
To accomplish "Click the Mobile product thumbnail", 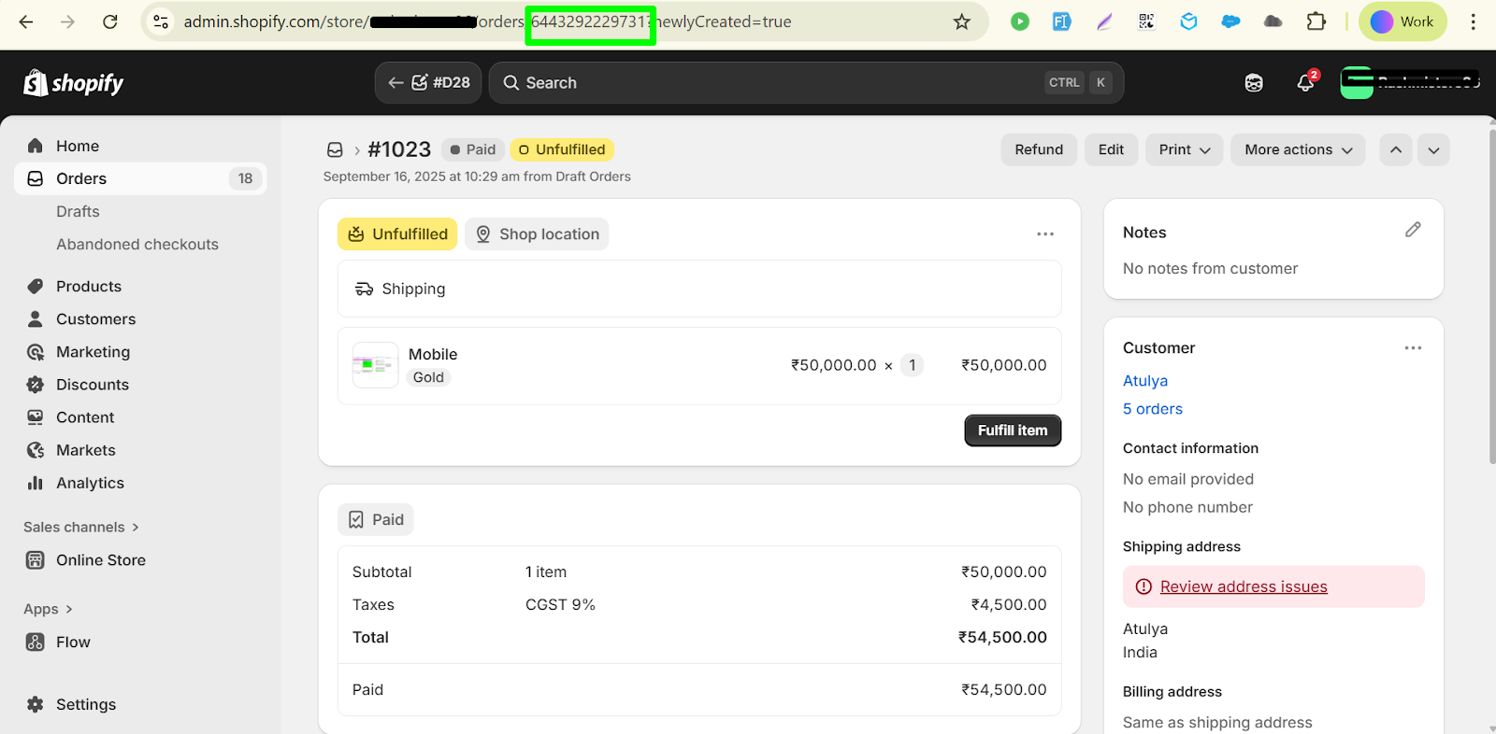I will click(375, 365).
